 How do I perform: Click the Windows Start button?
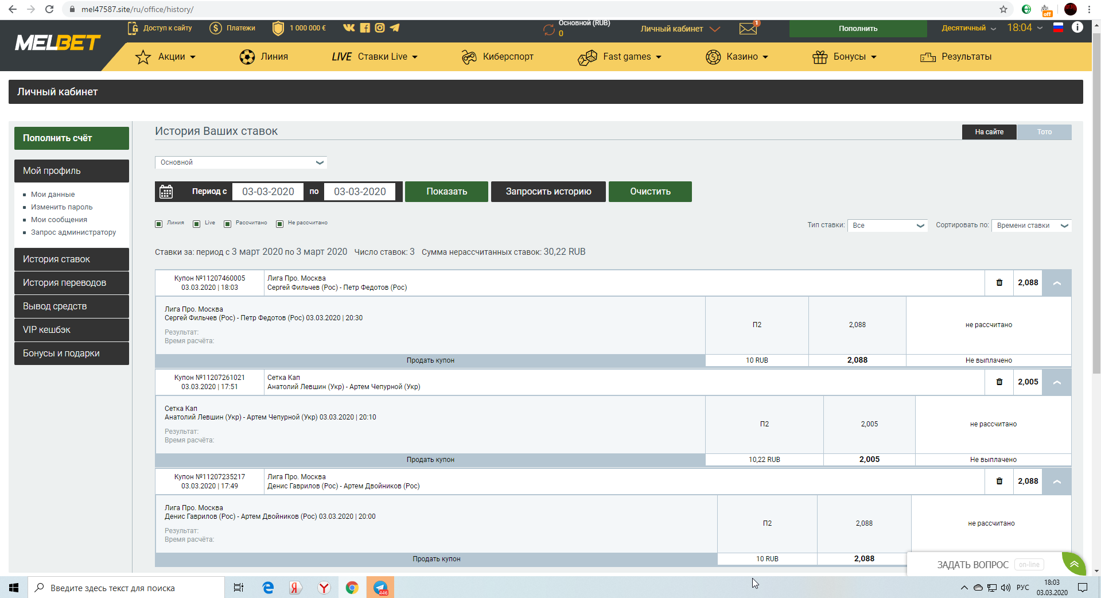point(14,588)
